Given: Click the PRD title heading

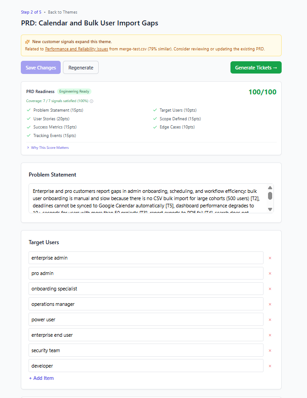Looking at the screenshot, I should pyautogui.click(x=90, y=23).
